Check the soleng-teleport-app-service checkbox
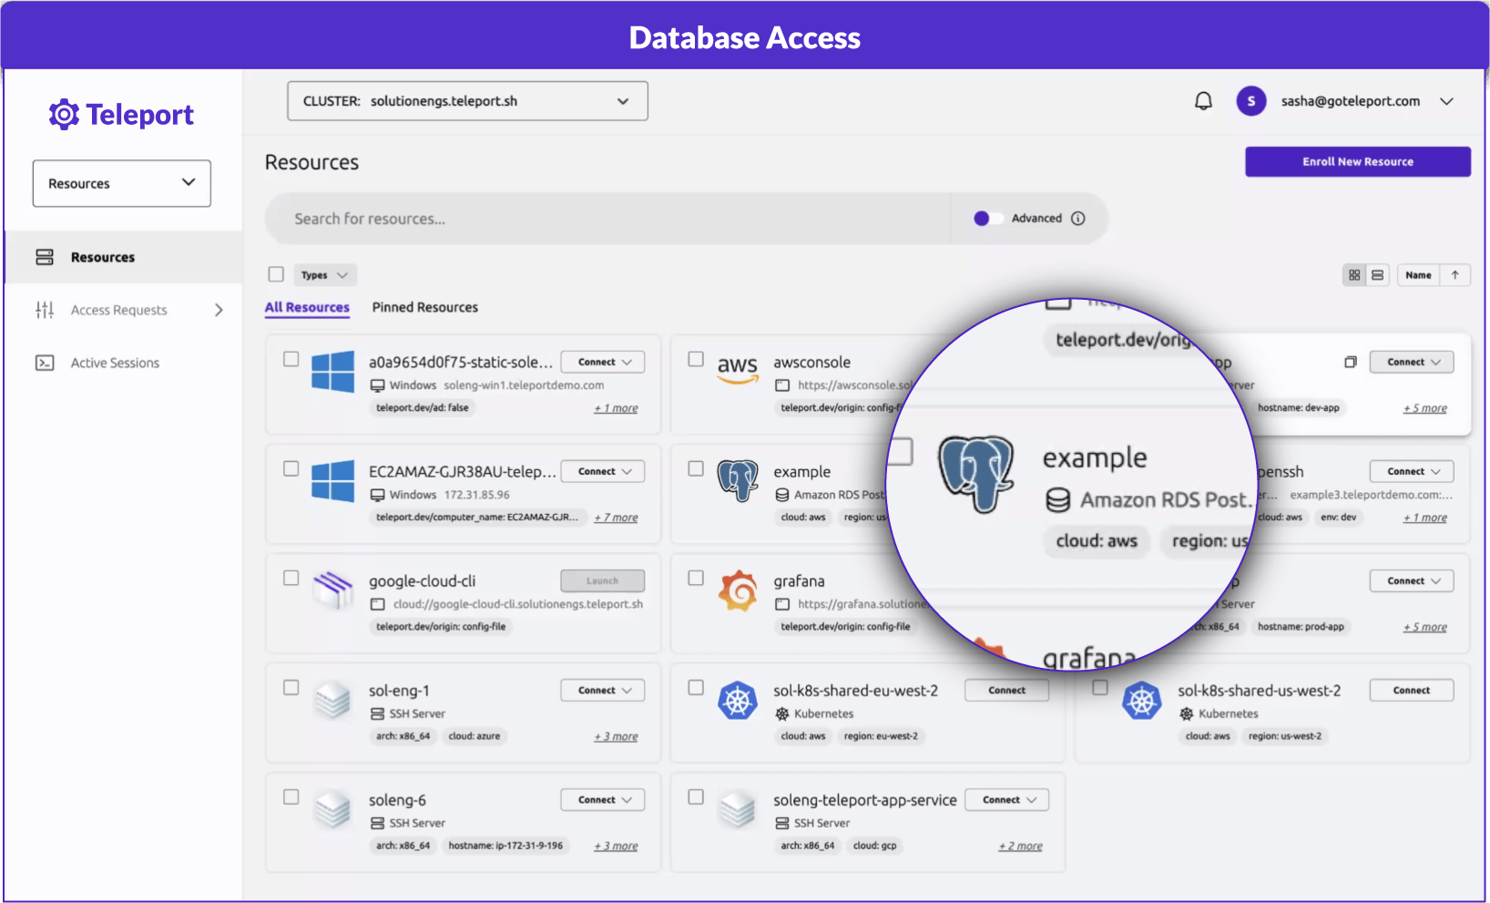This screenshot has width=1490, height=903. pos(696,796)
